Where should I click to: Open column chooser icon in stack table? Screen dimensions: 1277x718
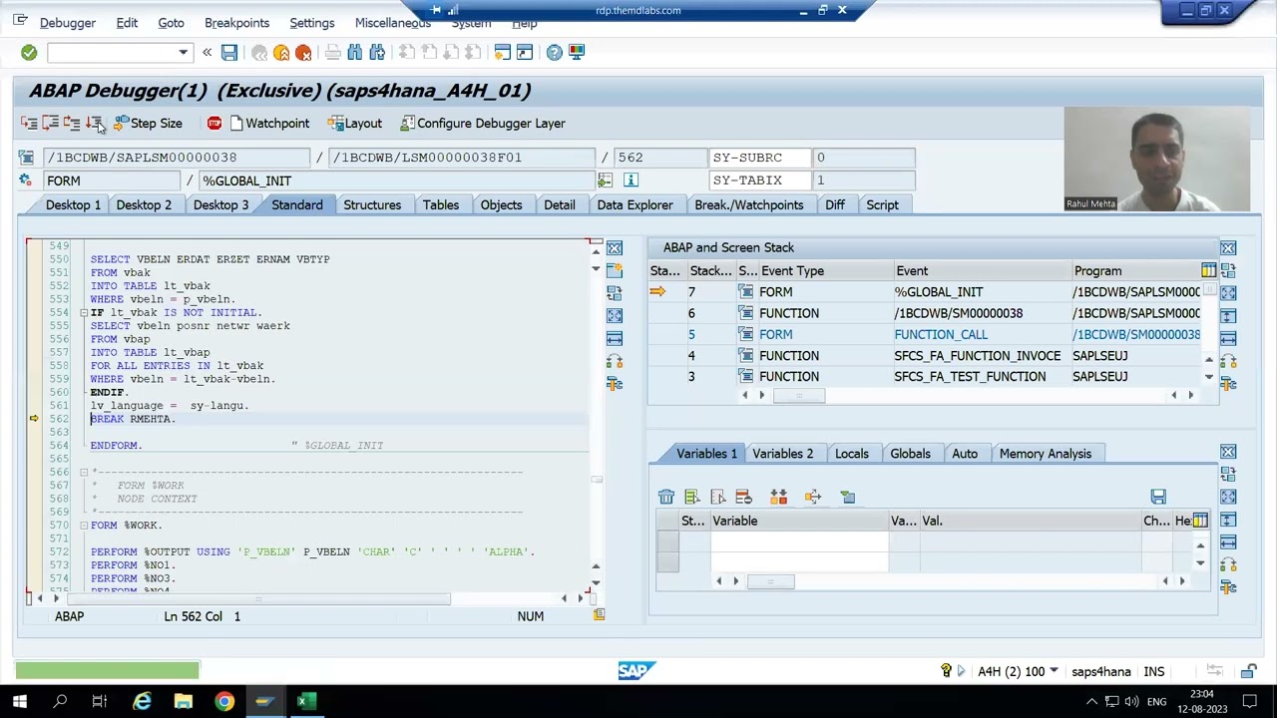tap(1209, 270)
